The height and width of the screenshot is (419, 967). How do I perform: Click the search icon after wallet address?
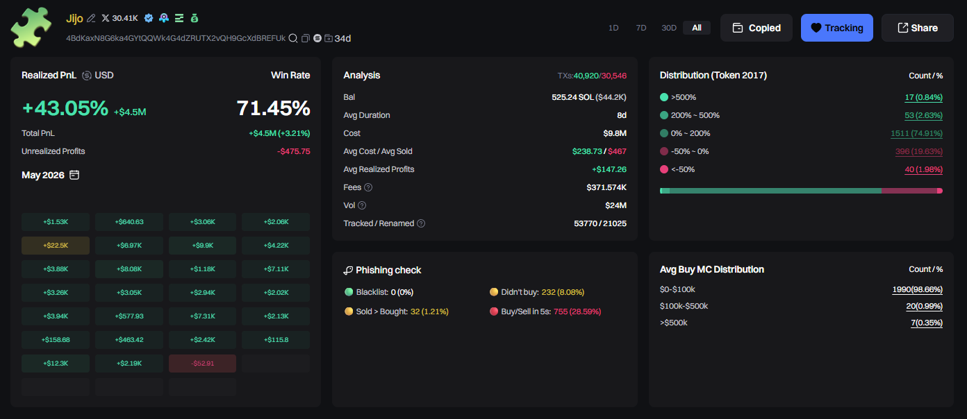tap(293, 38)
